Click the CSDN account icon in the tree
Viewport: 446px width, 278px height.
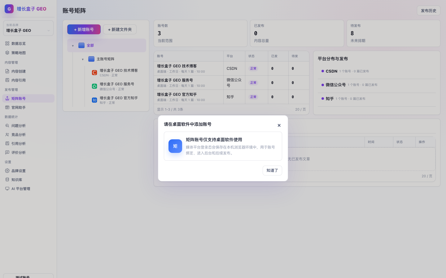(94, 73)
